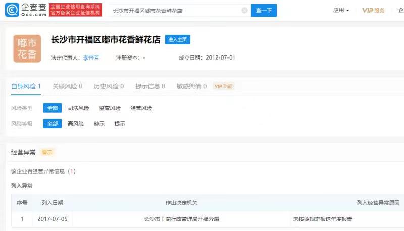The width and height of the screenshot is (404, 231).
Task: Click the 该企业有经营异常信息 (1) text
Action: coord(43,171)
